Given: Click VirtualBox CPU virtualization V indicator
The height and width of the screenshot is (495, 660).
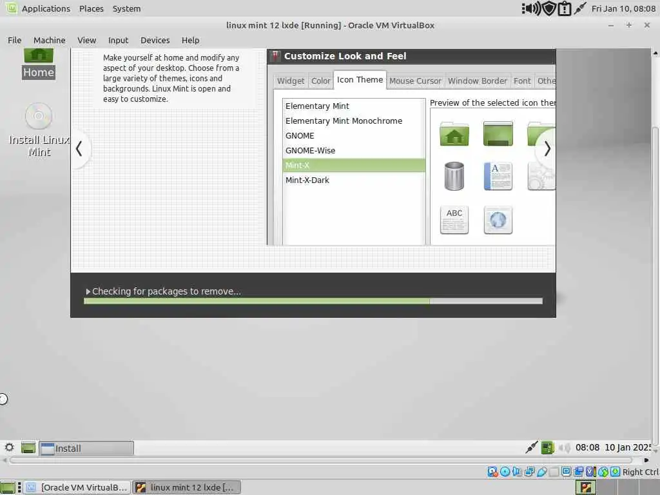Looking at the screenshot, I should coord(590,471).
